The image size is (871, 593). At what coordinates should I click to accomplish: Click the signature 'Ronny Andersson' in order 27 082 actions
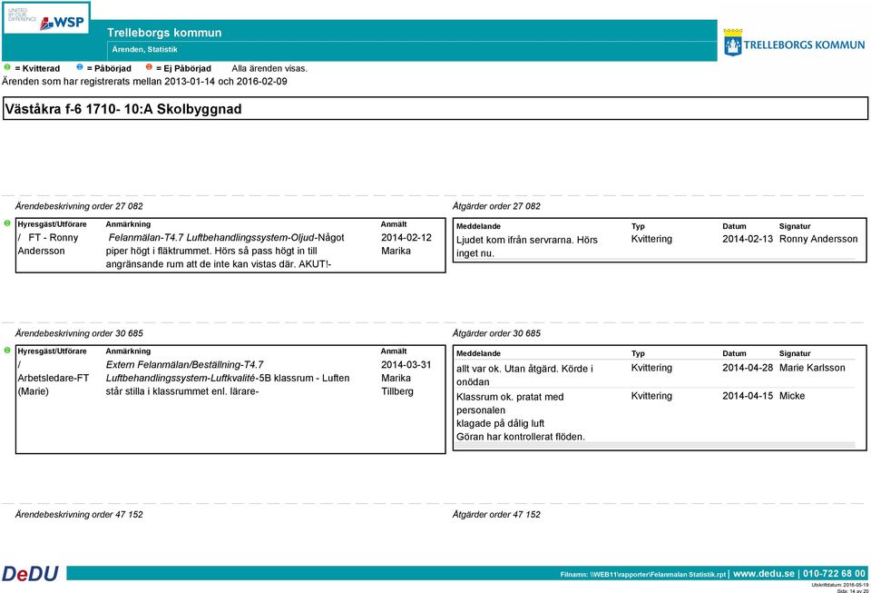[818, 239]
